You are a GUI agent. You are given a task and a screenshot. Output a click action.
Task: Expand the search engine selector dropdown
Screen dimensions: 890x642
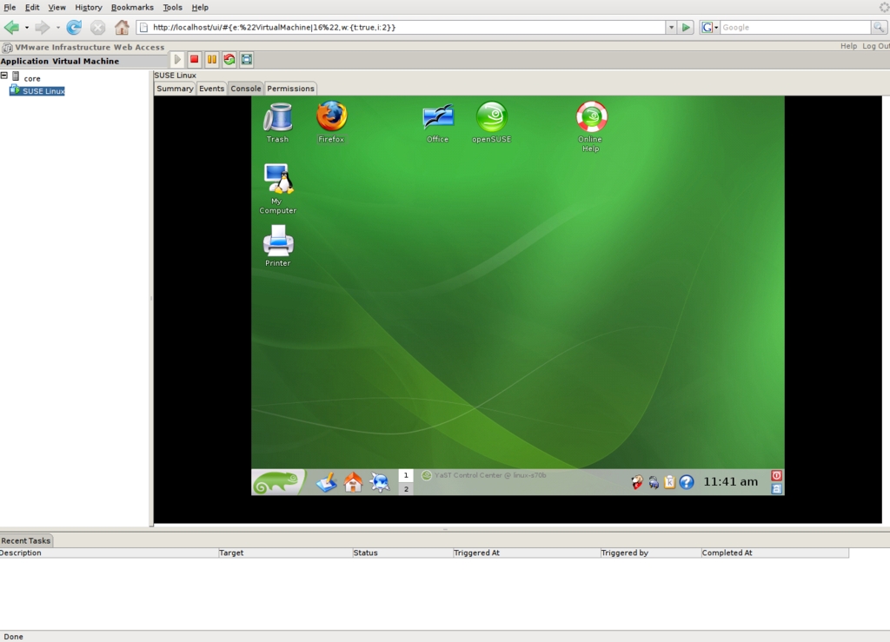(x=710, y=28)
